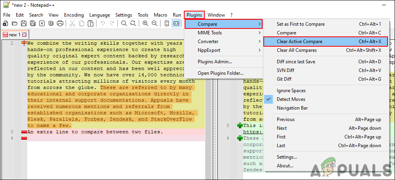Image resolution: width=395 pixels, height=180 pixels.
Task: Close the new 1 tab
Action: click(24, 34)
